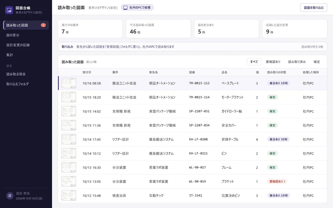Click the 差分あり 2か所 status badge
333x208 pixels.
point(278,196)
